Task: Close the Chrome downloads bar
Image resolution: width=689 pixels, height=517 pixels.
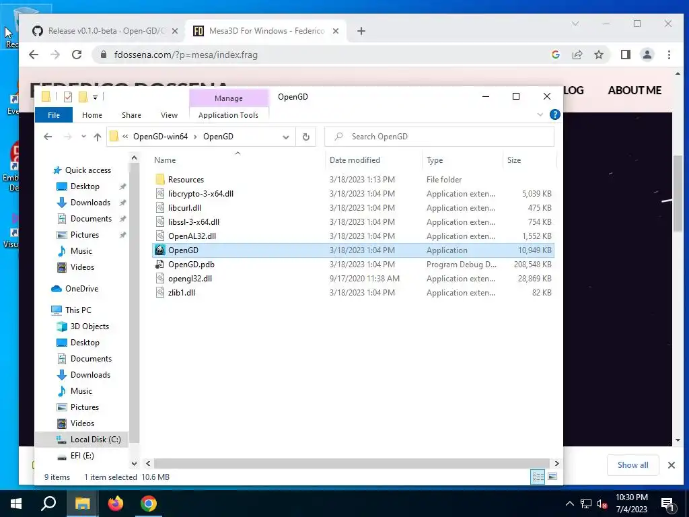Action: [x=672, y=465]
